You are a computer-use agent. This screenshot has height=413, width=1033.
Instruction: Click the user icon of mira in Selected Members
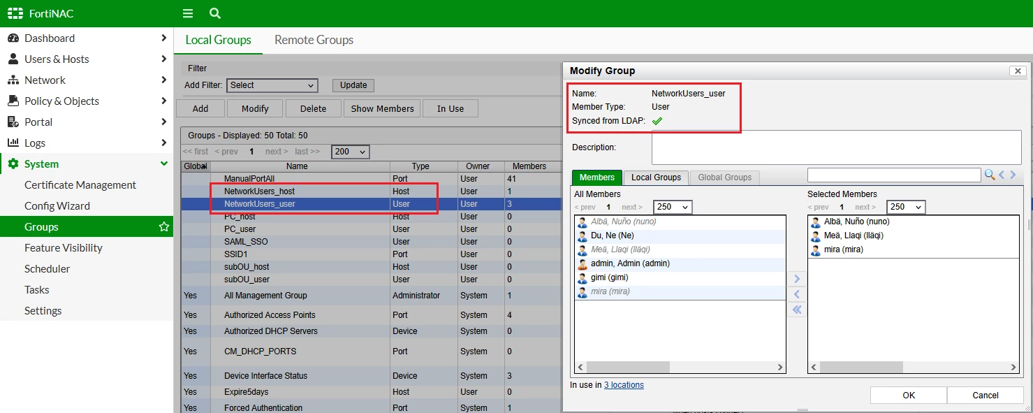[815, 250]
